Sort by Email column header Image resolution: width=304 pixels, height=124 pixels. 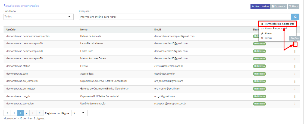(x=157, y=29)
